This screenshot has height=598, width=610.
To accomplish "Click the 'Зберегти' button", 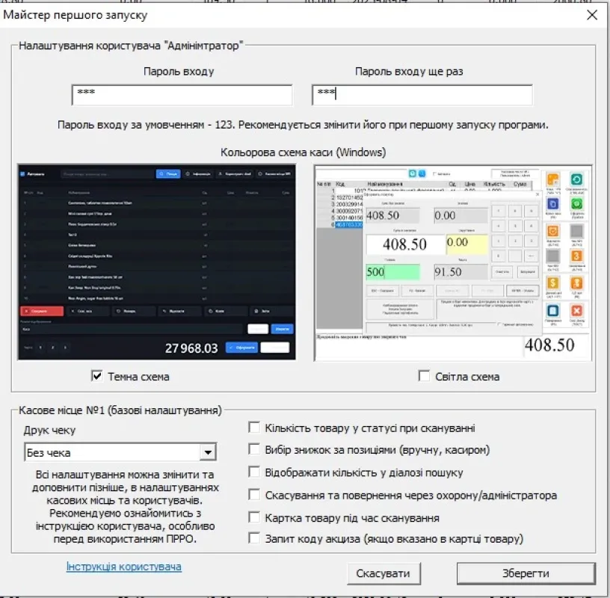I will coord(526,573).
